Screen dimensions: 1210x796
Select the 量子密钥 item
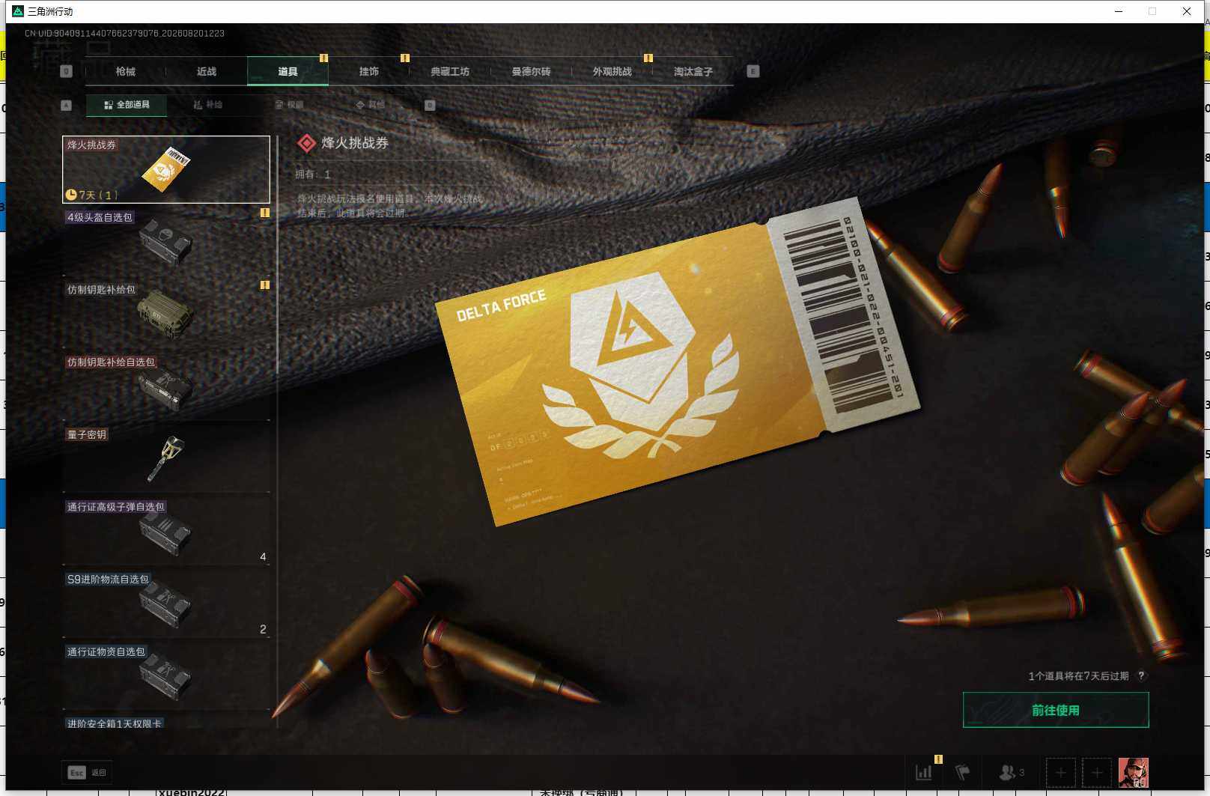click(166, 459)
